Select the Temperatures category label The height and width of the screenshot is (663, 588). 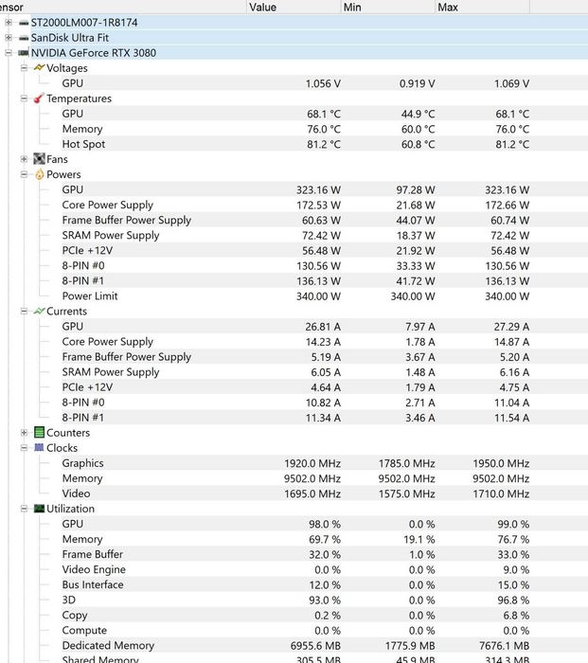79,99
